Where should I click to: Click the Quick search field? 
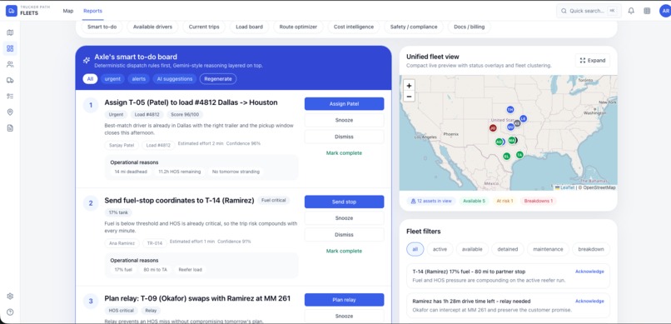589,11
